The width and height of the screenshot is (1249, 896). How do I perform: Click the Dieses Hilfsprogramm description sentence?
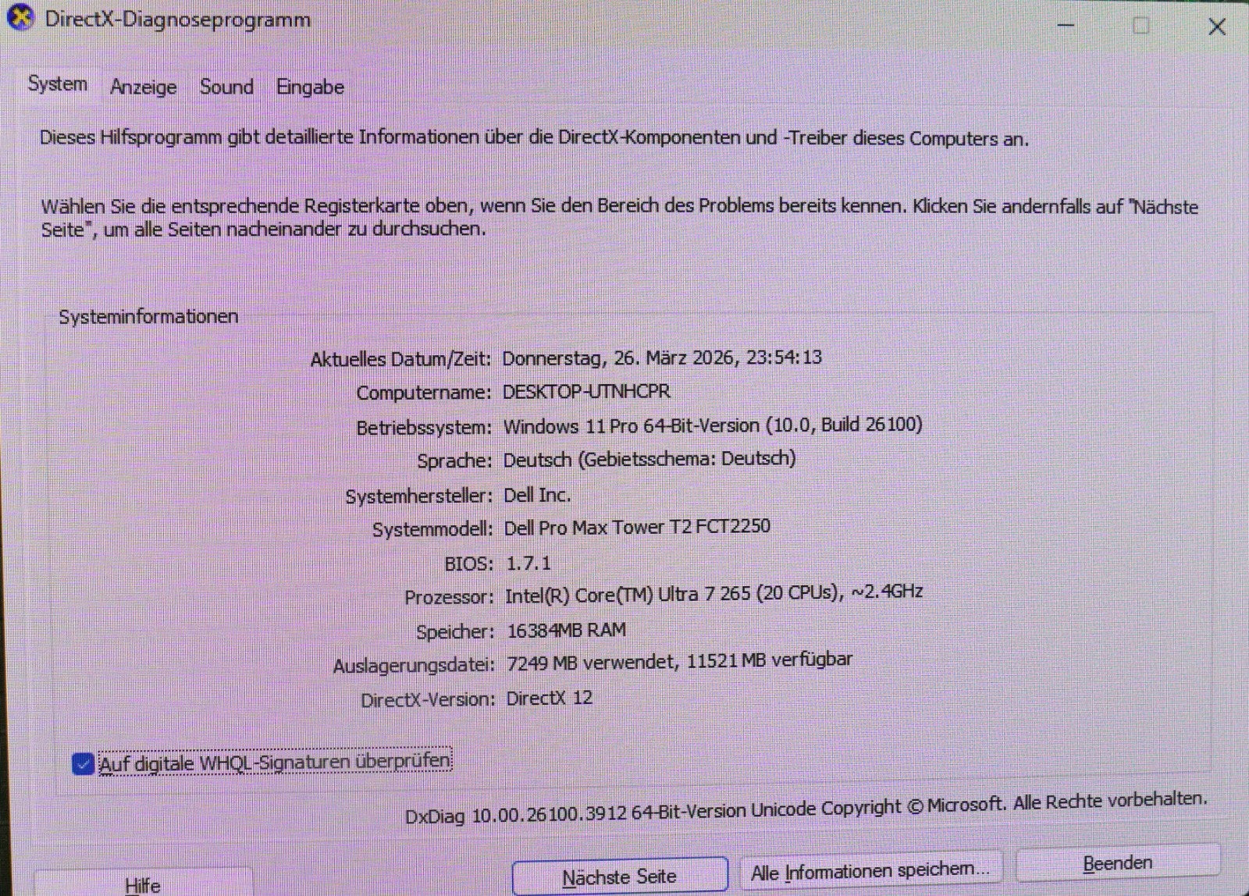534,138
